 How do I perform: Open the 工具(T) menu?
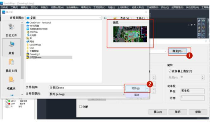[x=14, y=7]
